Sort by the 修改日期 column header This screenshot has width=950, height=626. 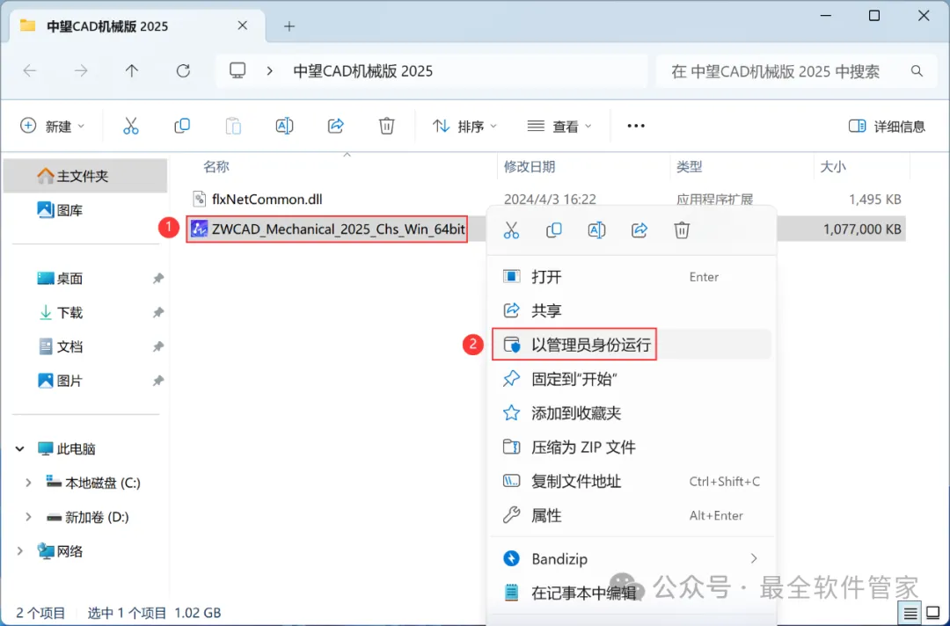coord(530,166)
